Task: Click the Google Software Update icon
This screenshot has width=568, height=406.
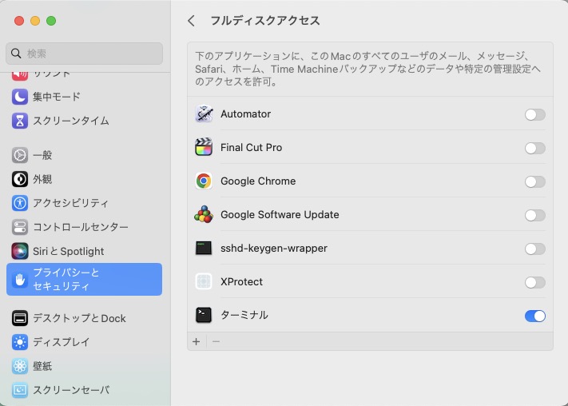Action: coord(204,215)
